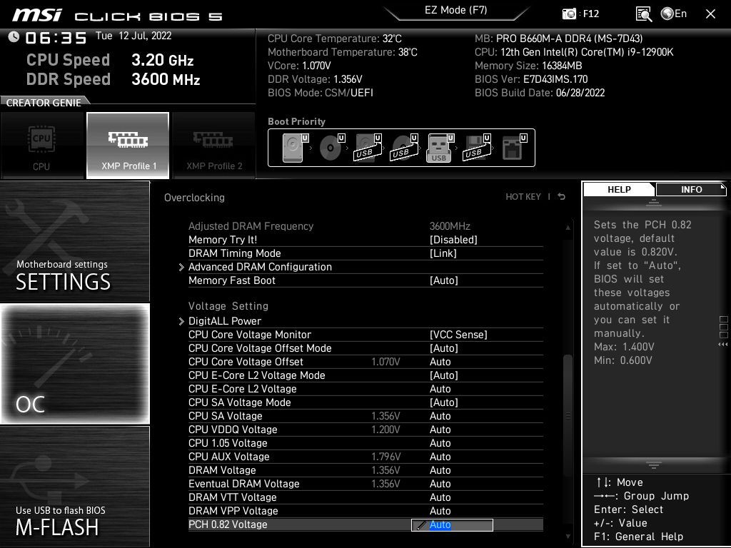Click the BIOS Ver E7D43IMS.170 text

(531, 79)
